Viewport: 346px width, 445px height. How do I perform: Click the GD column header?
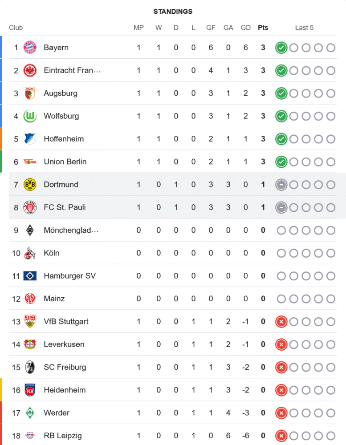point(245,28)
